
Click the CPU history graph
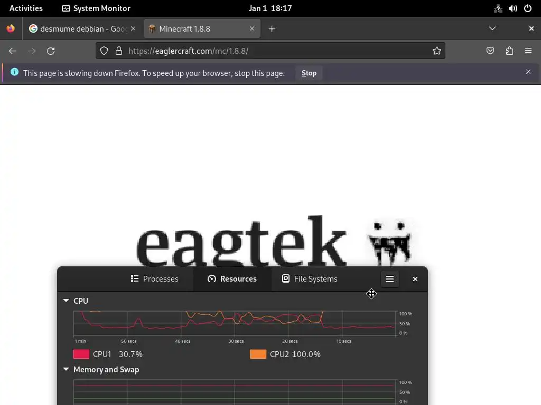coord(235,324)
